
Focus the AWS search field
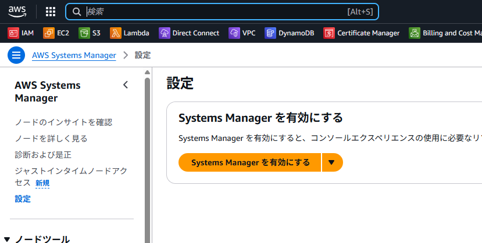click(222, 12)
